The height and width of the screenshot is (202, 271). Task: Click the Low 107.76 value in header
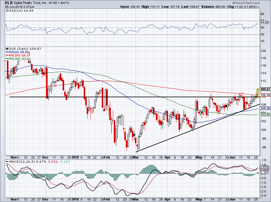point(171,7)
